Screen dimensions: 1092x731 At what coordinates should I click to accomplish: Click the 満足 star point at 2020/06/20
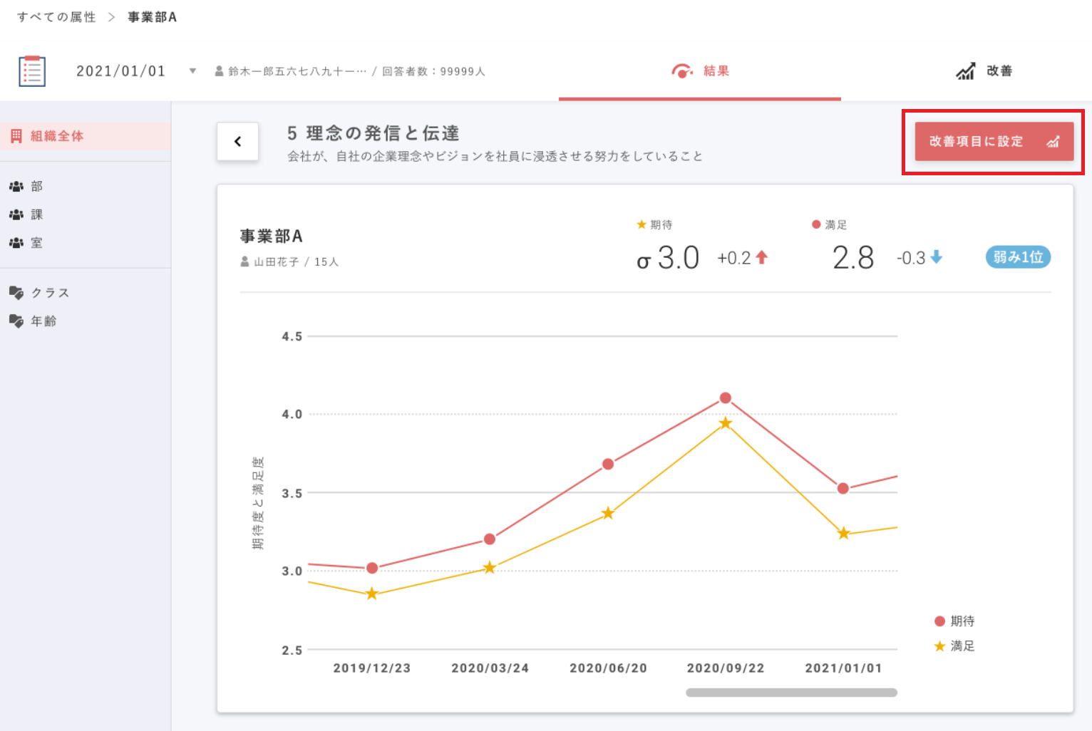coord(608,514)
